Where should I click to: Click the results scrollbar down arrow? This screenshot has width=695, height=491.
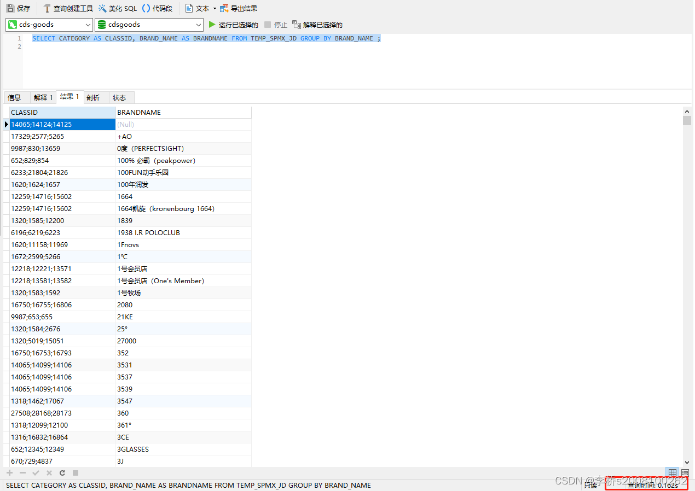687,463
